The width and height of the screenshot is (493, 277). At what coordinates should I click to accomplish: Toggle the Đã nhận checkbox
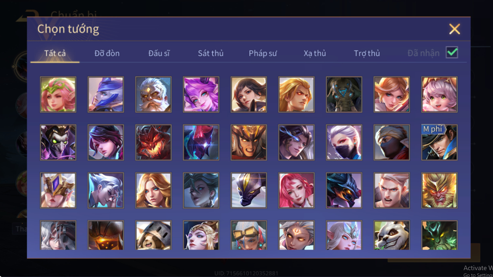[452, 52]
